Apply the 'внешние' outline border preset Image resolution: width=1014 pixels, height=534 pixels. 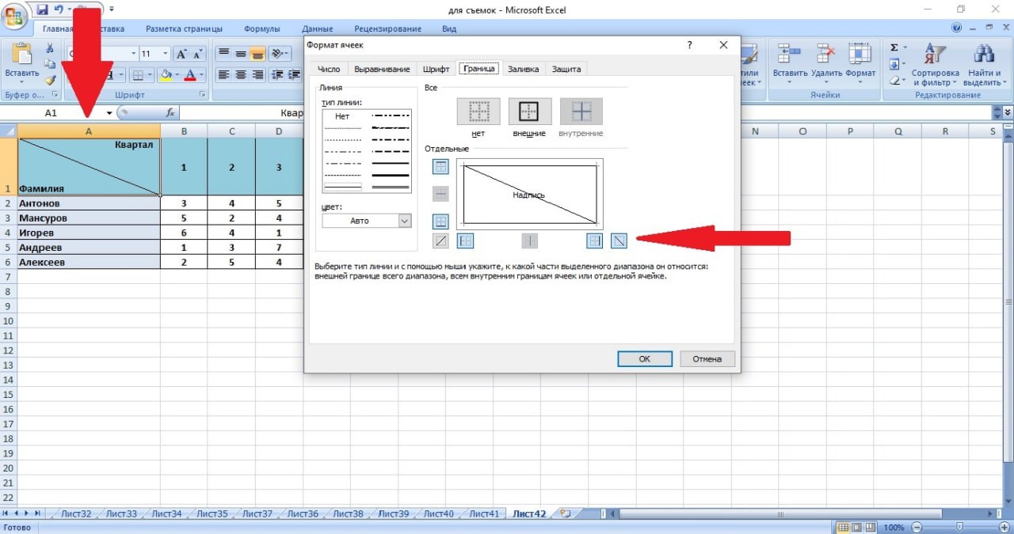point(529,112)
